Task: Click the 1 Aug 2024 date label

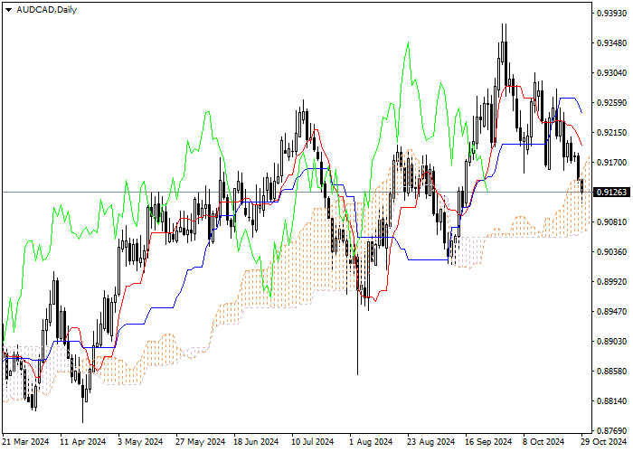Action: pyautogui.click(x=371, y=442)
